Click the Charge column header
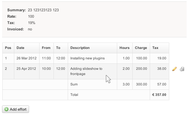 pos(141,48)
